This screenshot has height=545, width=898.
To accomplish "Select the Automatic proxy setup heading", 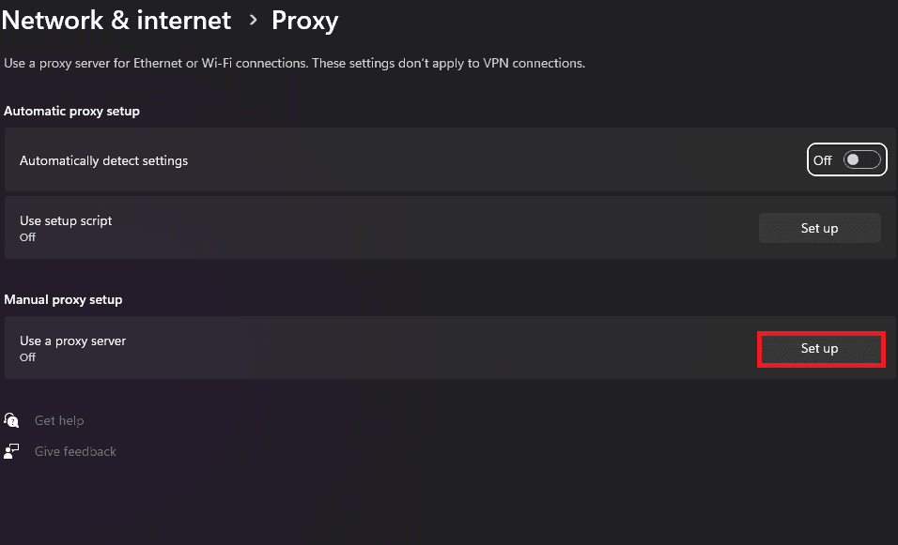I will pyautogui.click(x=71, y=111).
